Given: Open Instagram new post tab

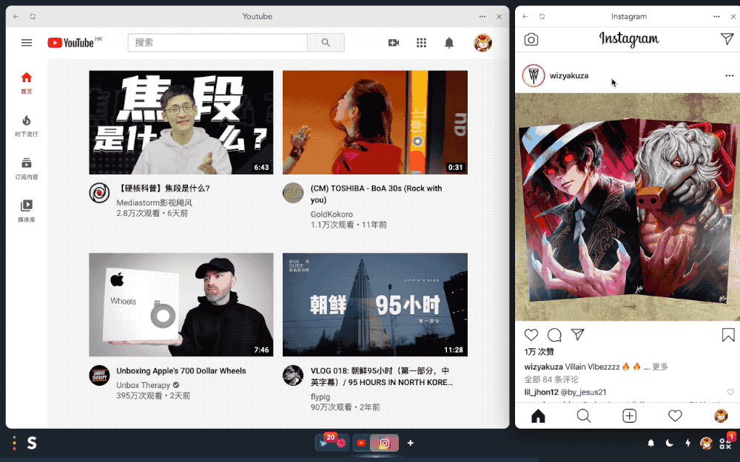Looking at the screenshot, I should click(630, 415).
